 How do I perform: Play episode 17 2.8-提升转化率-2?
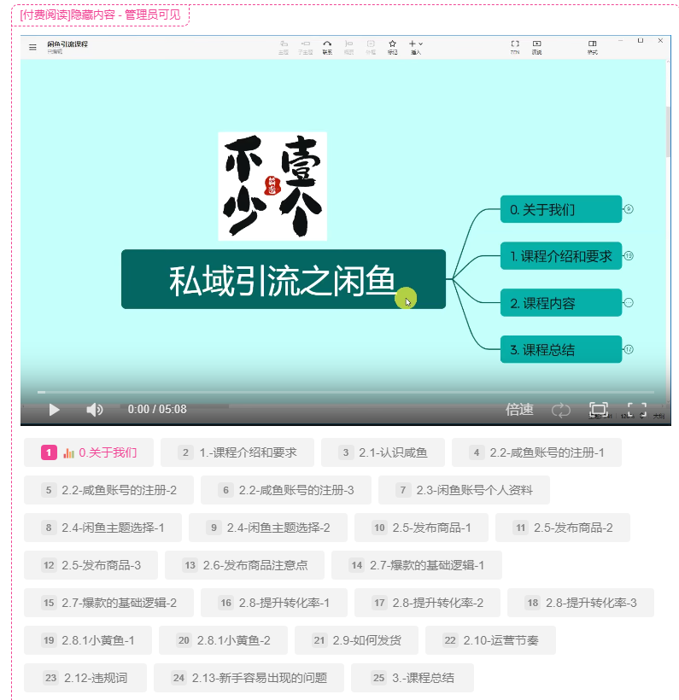(x=428, y=603)
